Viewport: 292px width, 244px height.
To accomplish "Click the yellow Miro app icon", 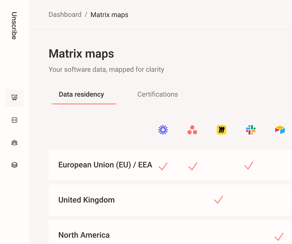I will point(221,130).
